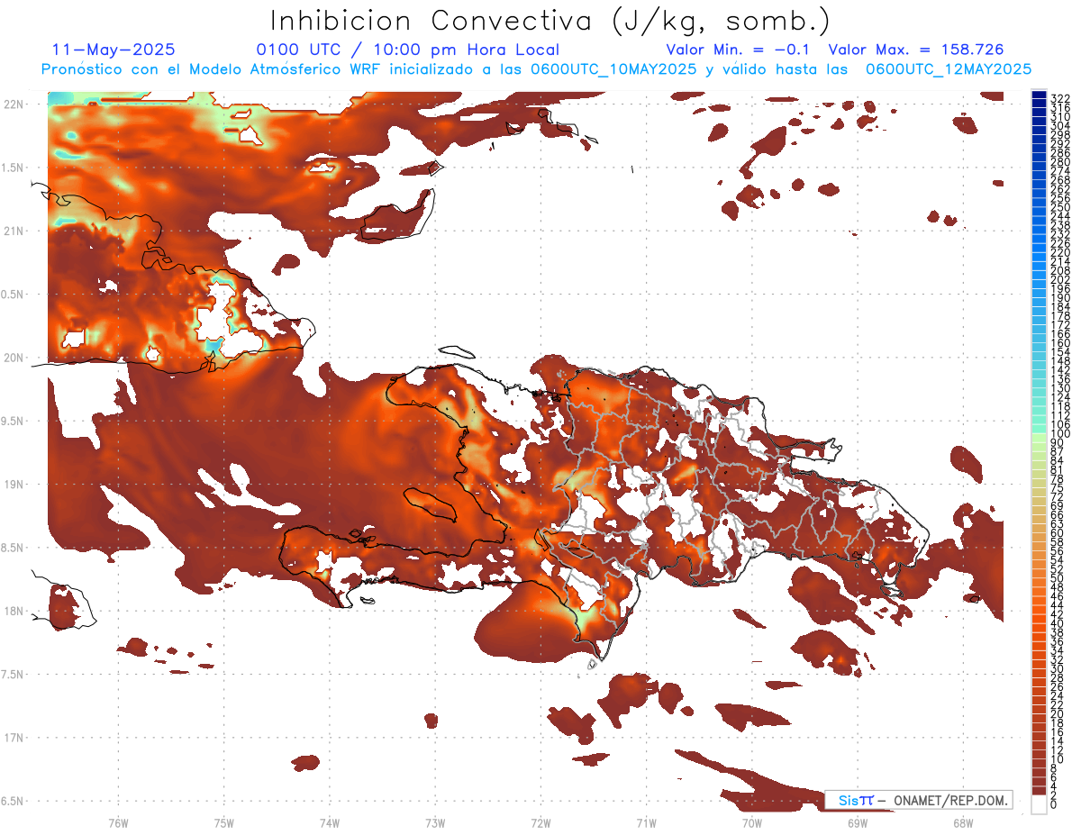This screenshot has height=835, width=1081.
Task: Click the time '0100 UTC / 10:00 pm Hora Local'
Action: [x=407, y=50]
